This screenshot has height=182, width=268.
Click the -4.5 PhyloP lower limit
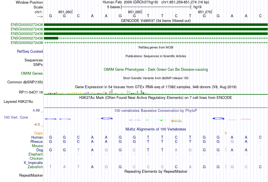click(x=37, y=125)
